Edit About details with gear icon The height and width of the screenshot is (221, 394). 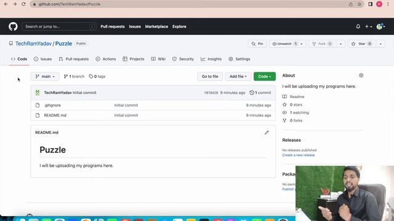[361, 75]
